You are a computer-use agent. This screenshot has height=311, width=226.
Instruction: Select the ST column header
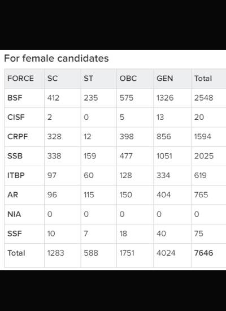(x=88, y=79)
